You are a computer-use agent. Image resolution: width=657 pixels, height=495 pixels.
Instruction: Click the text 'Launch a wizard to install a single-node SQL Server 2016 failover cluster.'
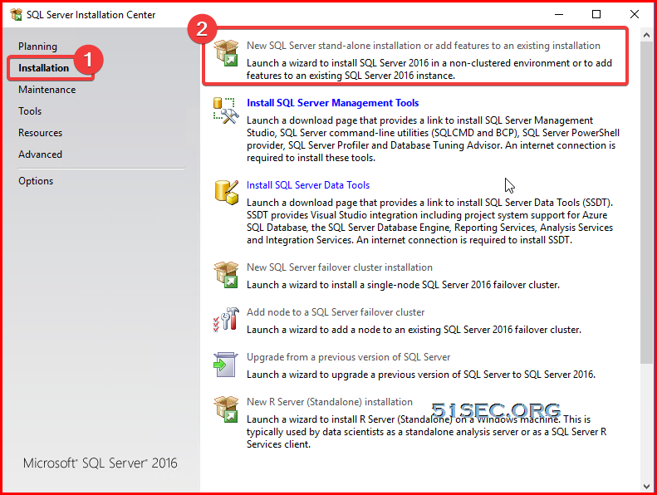point(403,285)
